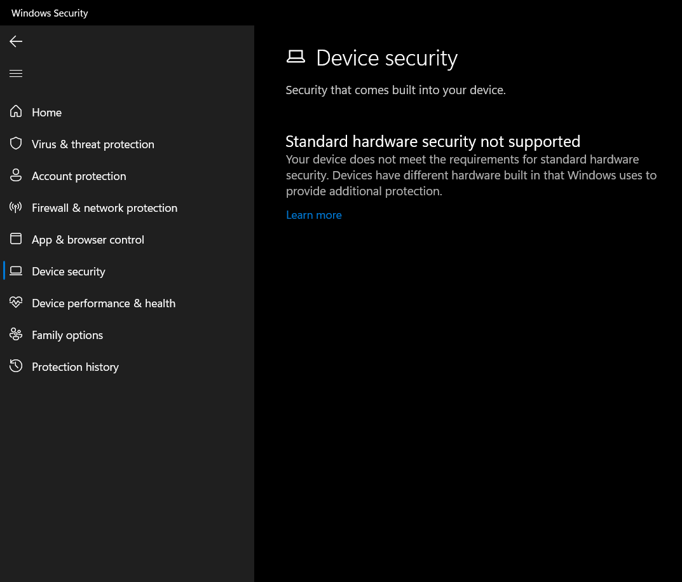
Task: Collapse the hamburger navigation menu
Action: point(16,73)
